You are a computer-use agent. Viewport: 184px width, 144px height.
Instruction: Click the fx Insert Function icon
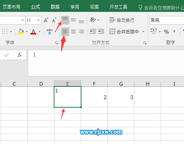(x=20, y=55)
